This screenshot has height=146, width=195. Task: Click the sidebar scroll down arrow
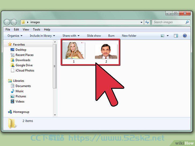(55, 115)
